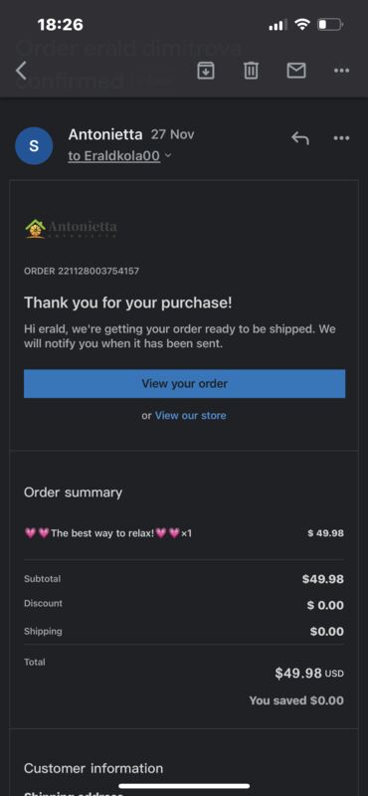Tap the Wi-Fi icon in the status bar
This screenshot has width=368, height=796.
click(302, 24)
